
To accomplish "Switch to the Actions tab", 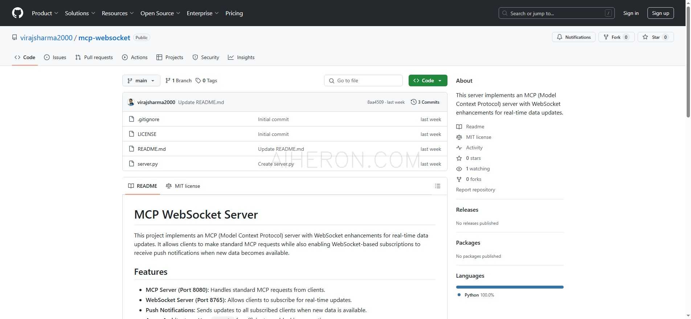I will pyautogui.click(x=135, y=57).
